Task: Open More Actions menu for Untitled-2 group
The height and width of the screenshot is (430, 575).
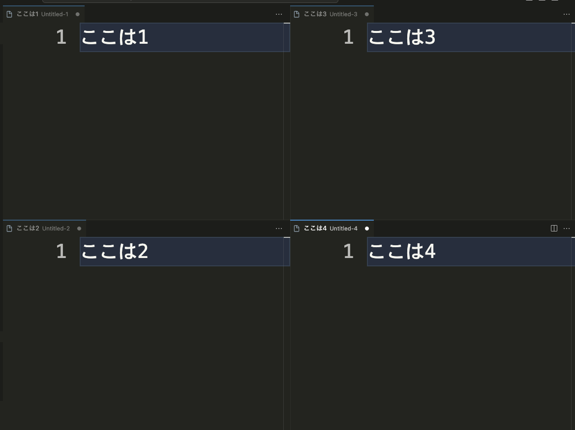Action: 279,229
